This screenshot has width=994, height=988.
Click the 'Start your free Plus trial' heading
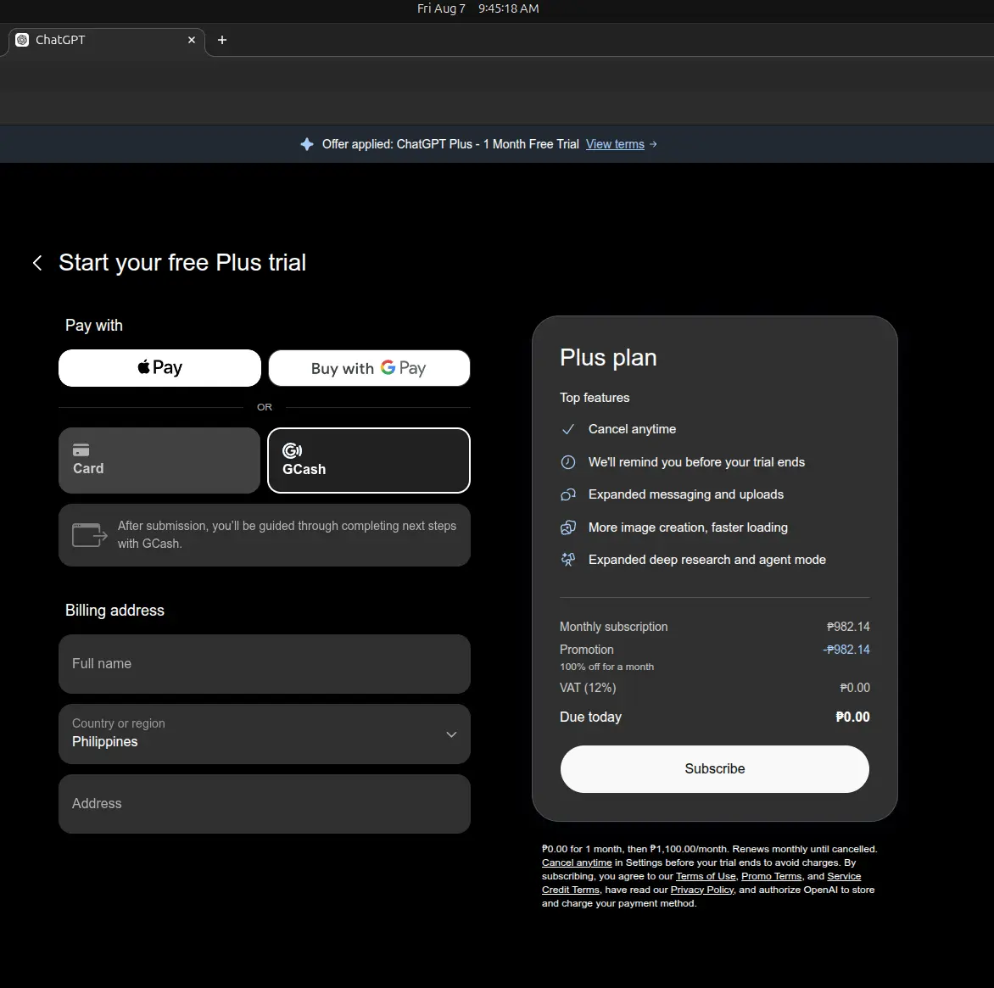point(182,263)
